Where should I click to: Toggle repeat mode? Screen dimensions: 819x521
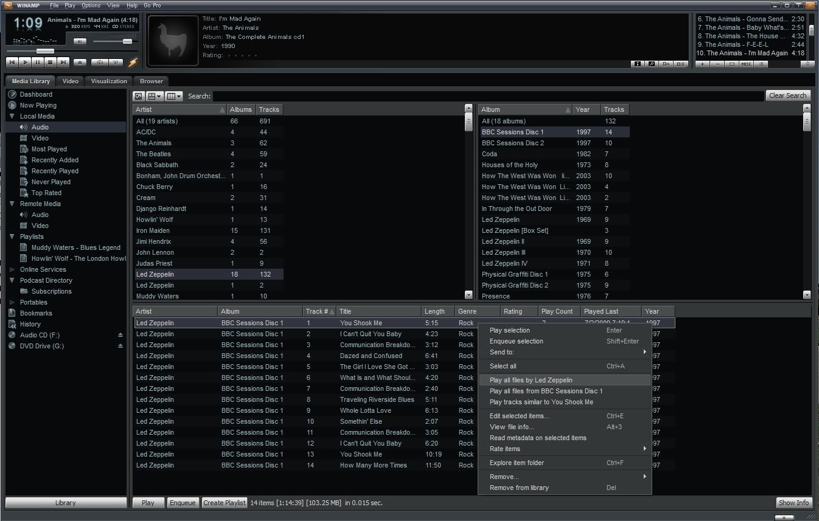coord(116,62)
